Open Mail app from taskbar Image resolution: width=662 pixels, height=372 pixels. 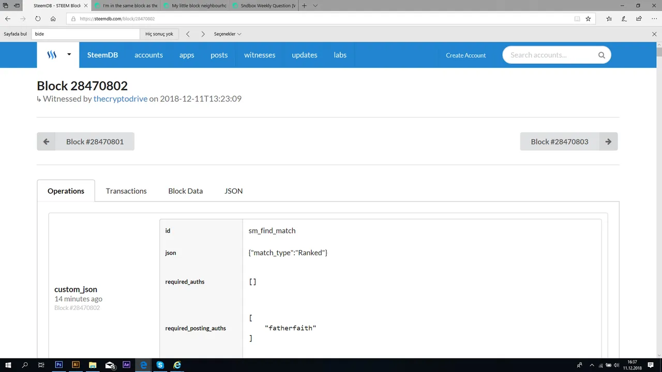110,365
